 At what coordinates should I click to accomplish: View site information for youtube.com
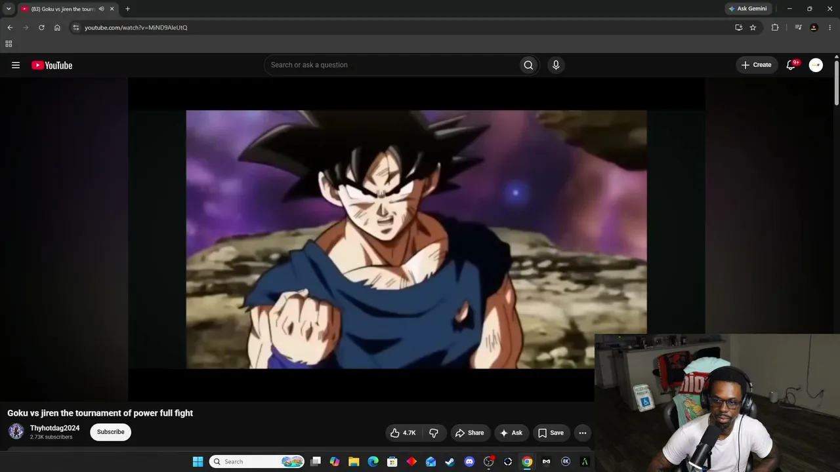(x=76, y=28)
